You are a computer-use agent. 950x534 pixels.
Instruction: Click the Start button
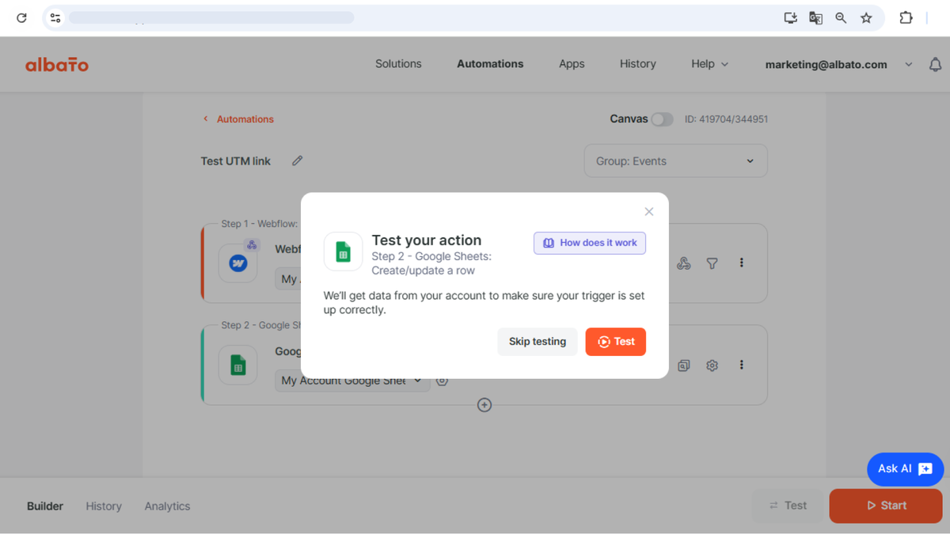886,506
